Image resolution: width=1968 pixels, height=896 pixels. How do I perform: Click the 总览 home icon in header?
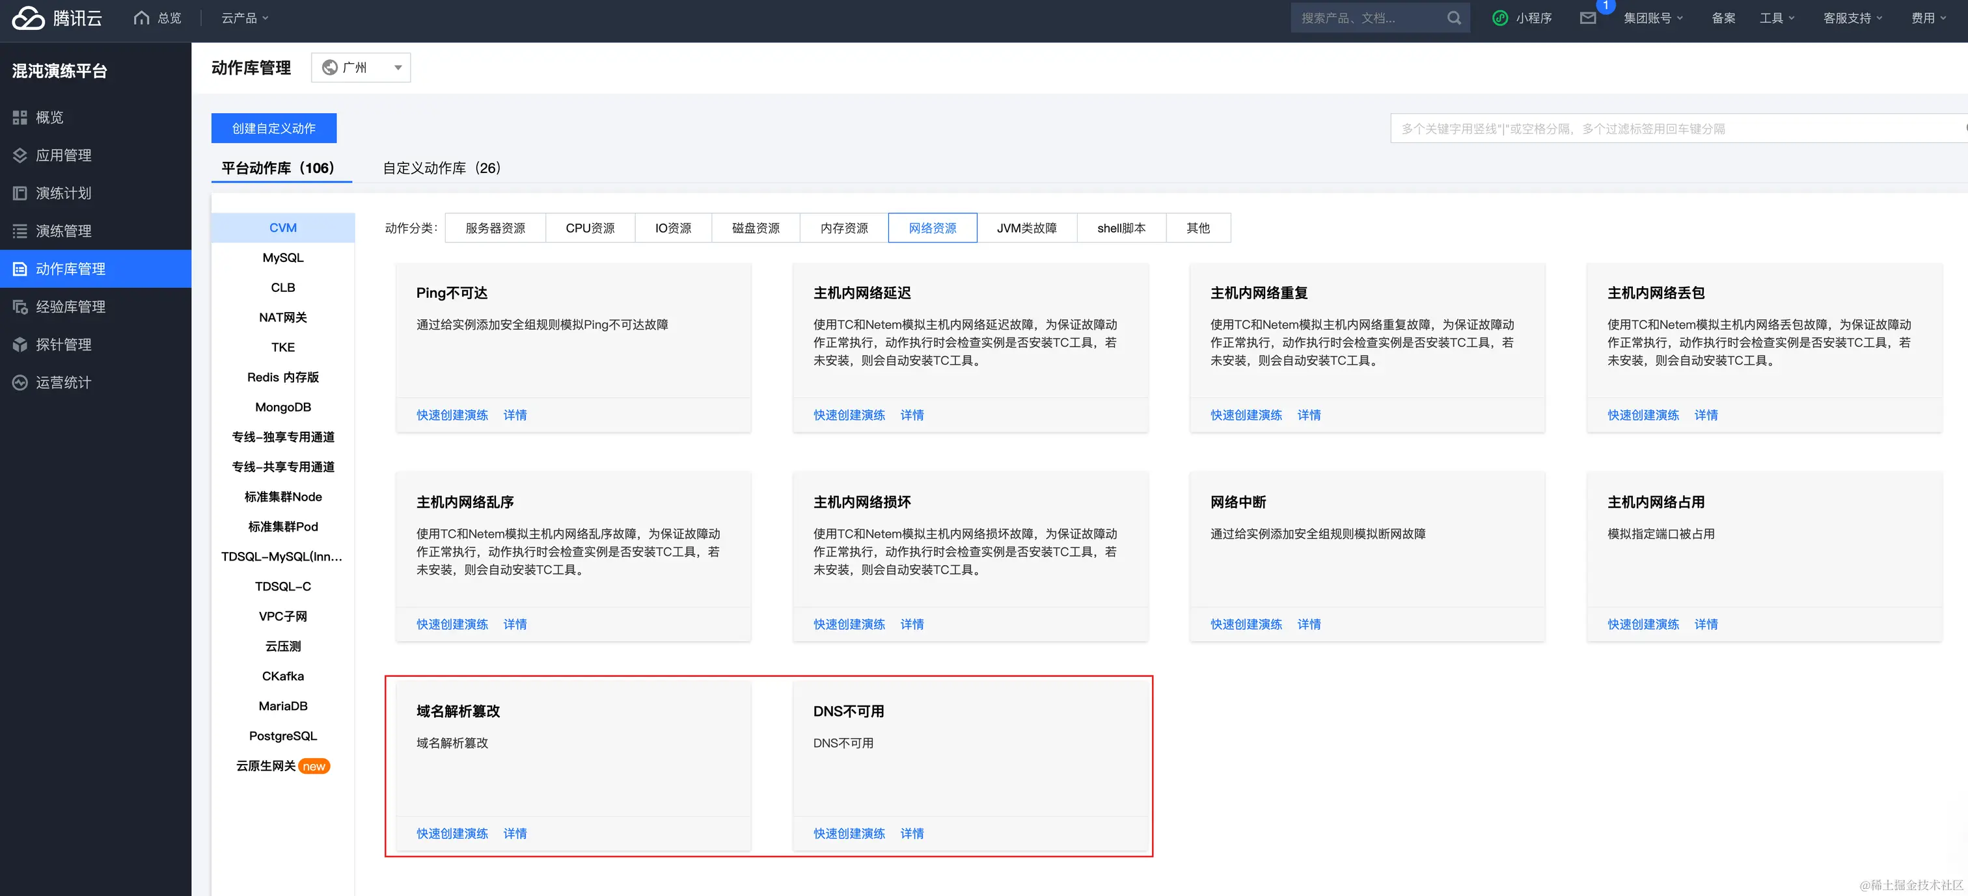(141, 18)
